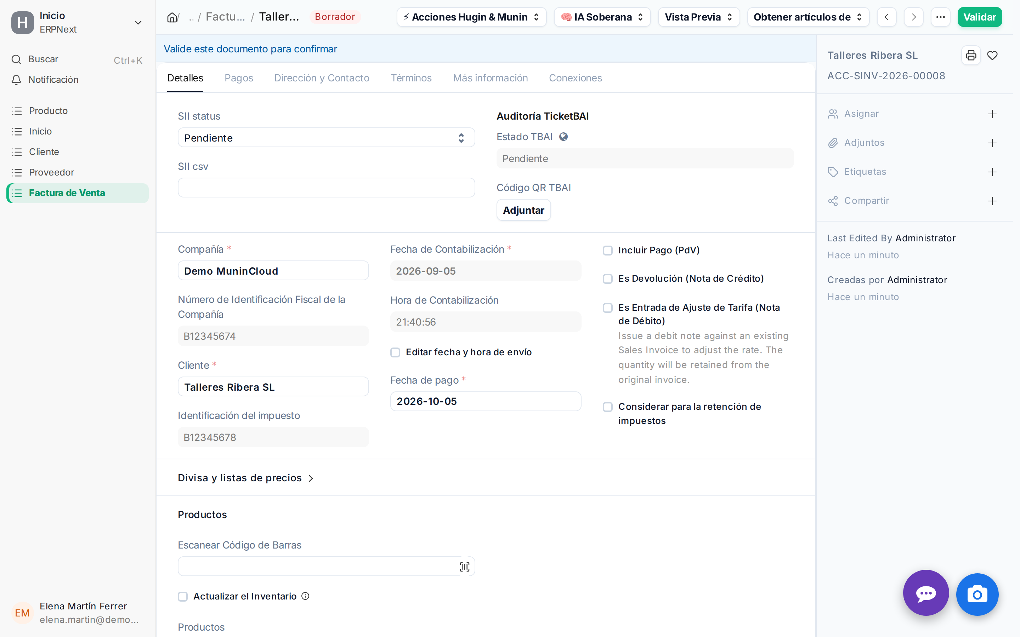
Task: Select the Detalles tab
Action: click(x=185, y=78)
